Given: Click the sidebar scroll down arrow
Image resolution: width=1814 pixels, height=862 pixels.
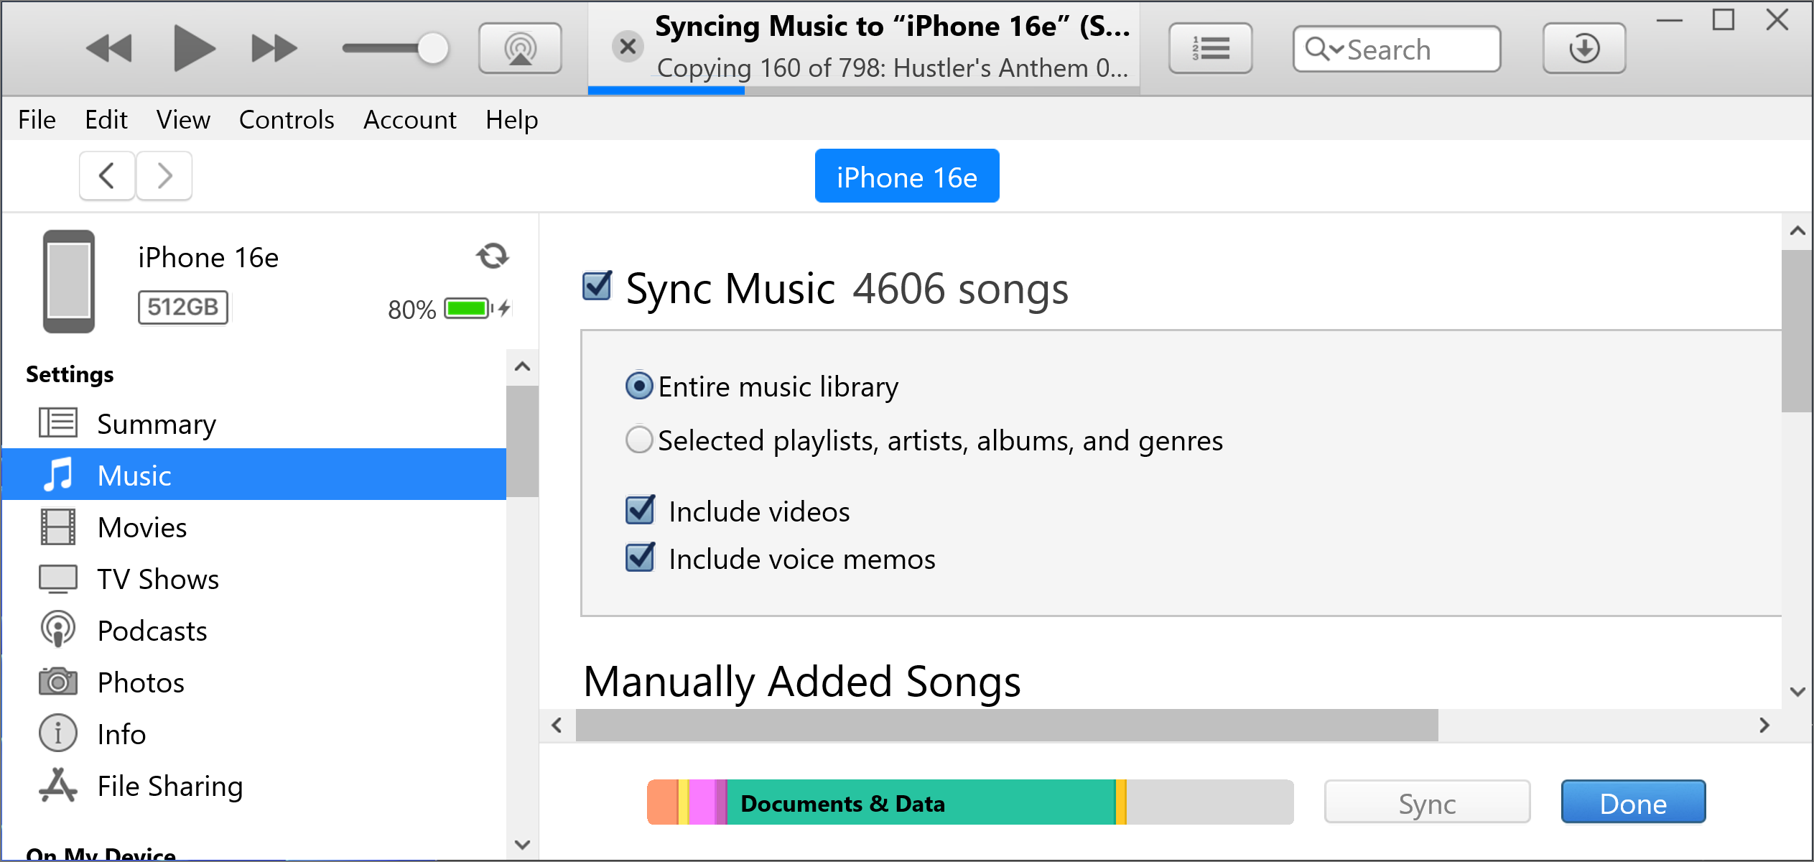Looking at the screenshot, I should (523, 844).
